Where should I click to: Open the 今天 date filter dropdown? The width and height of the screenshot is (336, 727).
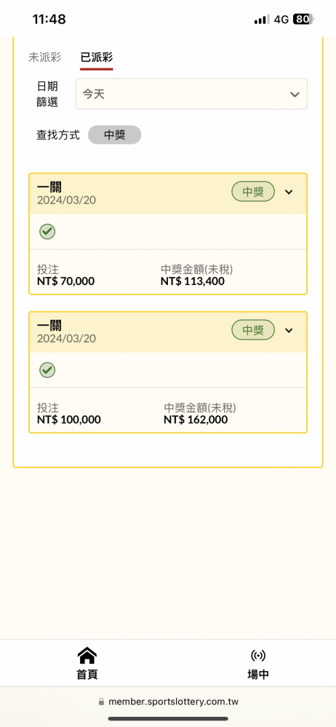pyautogui.click(x=191, y=94)
